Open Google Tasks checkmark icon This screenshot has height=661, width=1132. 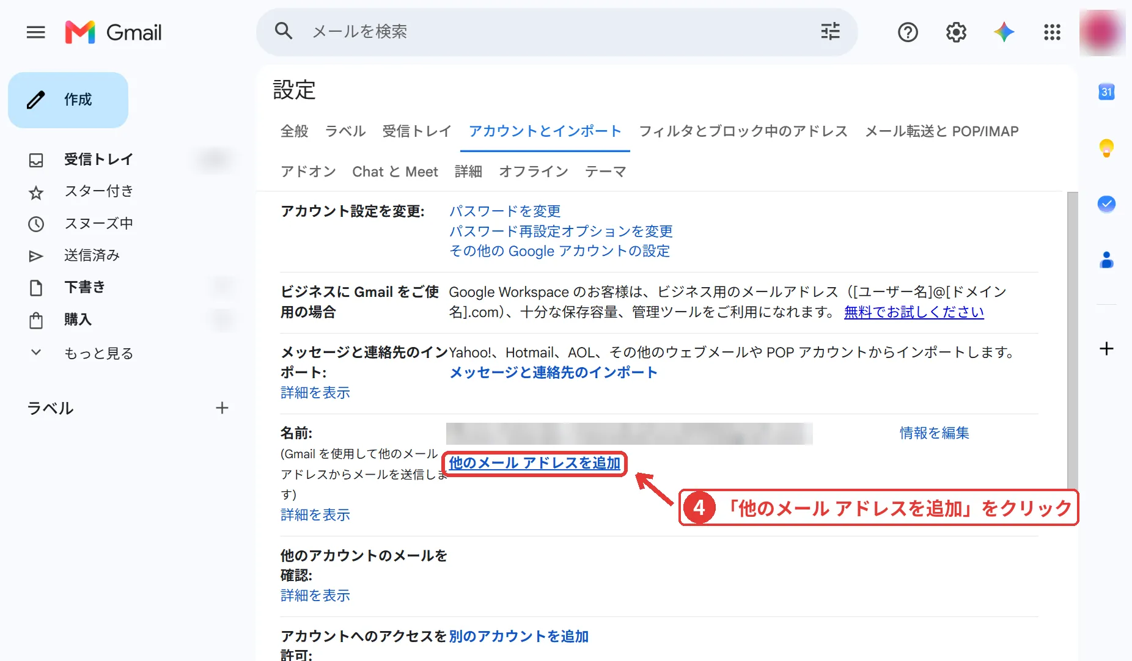(1106, 204)
